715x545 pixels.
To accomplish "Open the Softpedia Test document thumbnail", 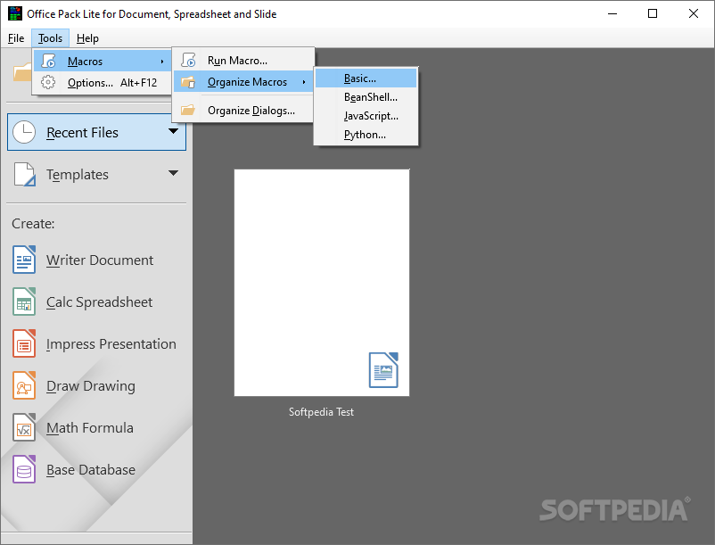I will 322,282.
